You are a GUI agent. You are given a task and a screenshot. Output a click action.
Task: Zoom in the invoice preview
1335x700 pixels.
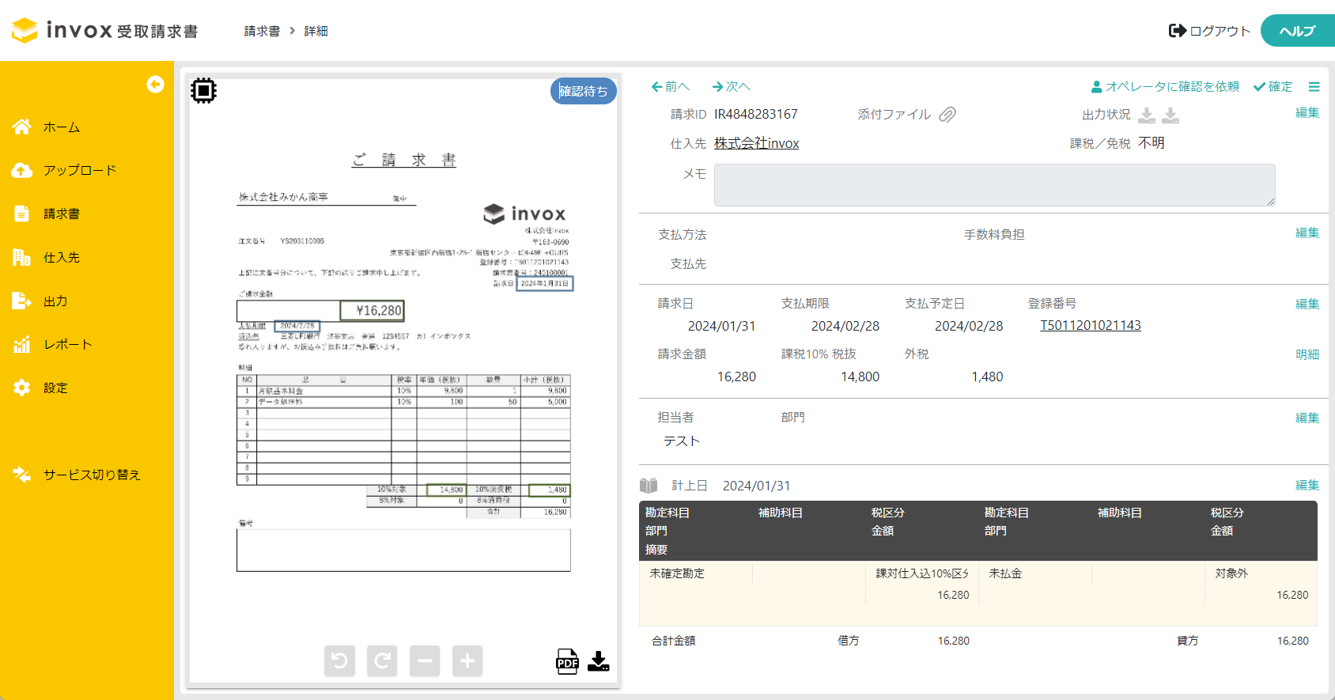467,660
